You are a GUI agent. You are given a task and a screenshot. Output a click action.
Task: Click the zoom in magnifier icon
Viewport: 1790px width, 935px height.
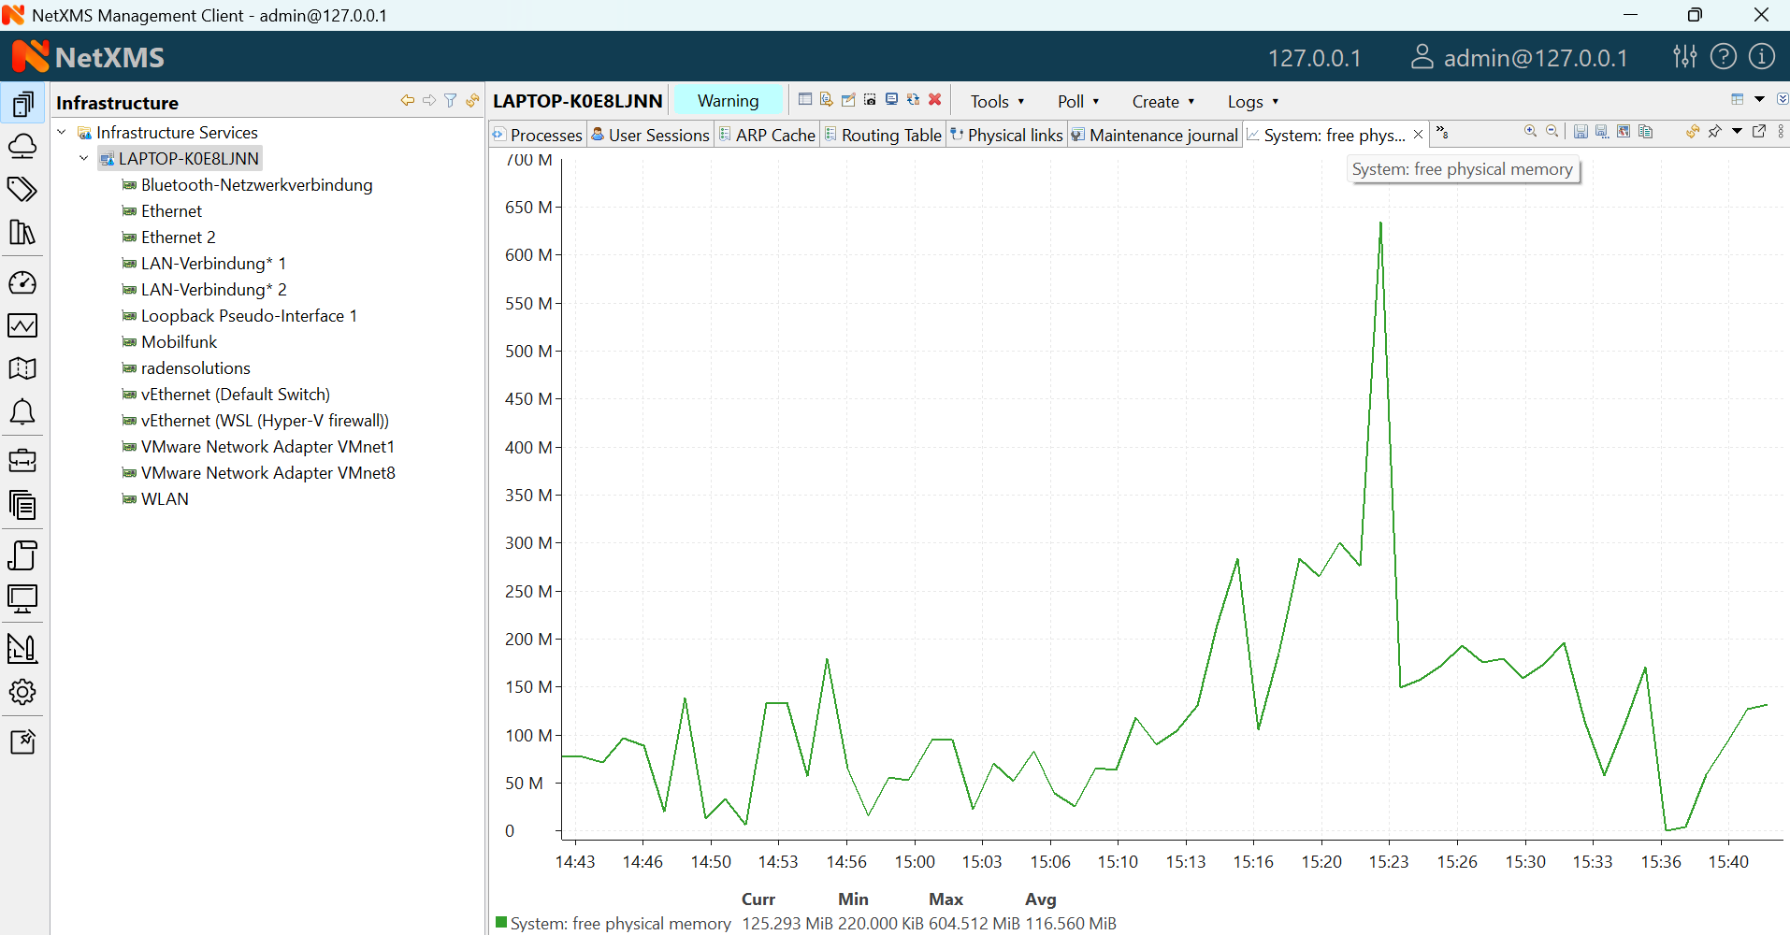[x=1530, y=132]
